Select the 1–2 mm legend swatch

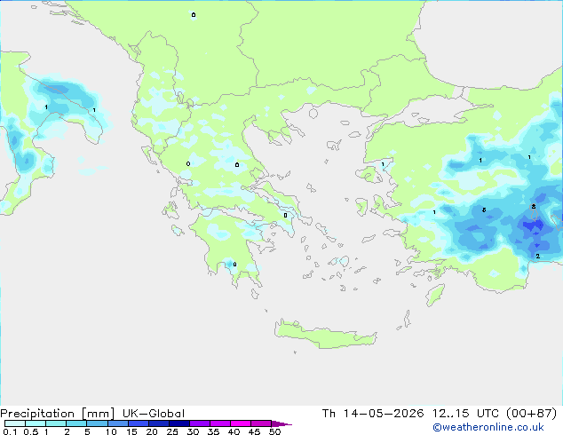(56, 423)
